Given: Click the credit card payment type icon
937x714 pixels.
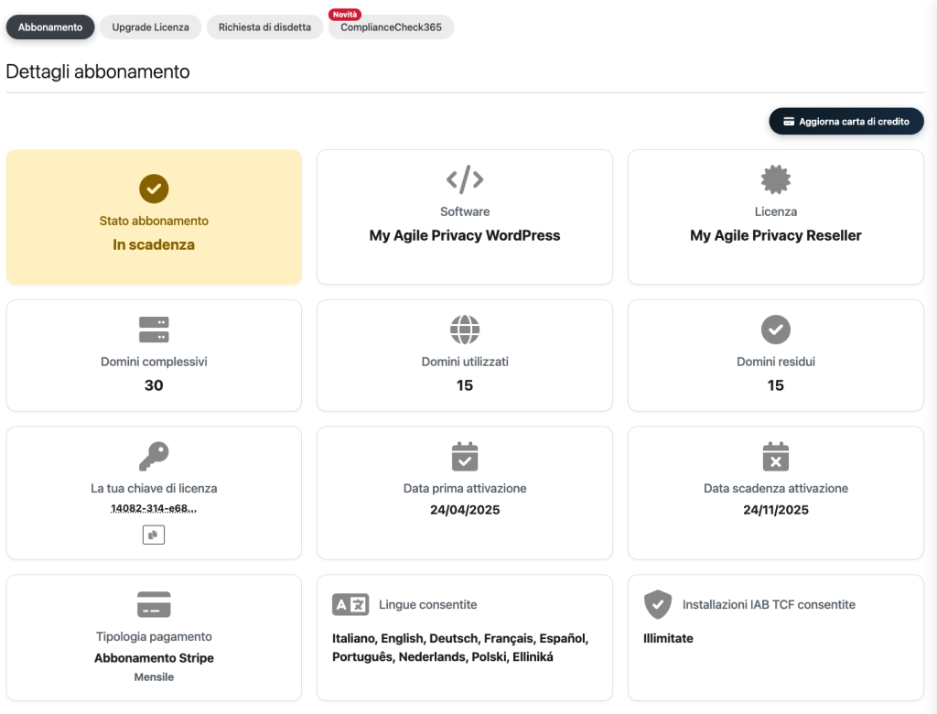Looking at the screenshot, I should 154,604.
